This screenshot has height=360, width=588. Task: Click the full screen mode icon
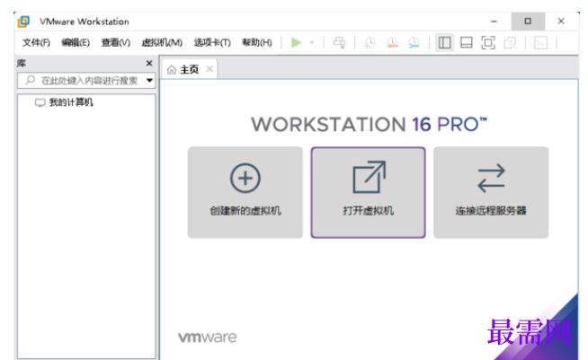[x=488, y=43]
